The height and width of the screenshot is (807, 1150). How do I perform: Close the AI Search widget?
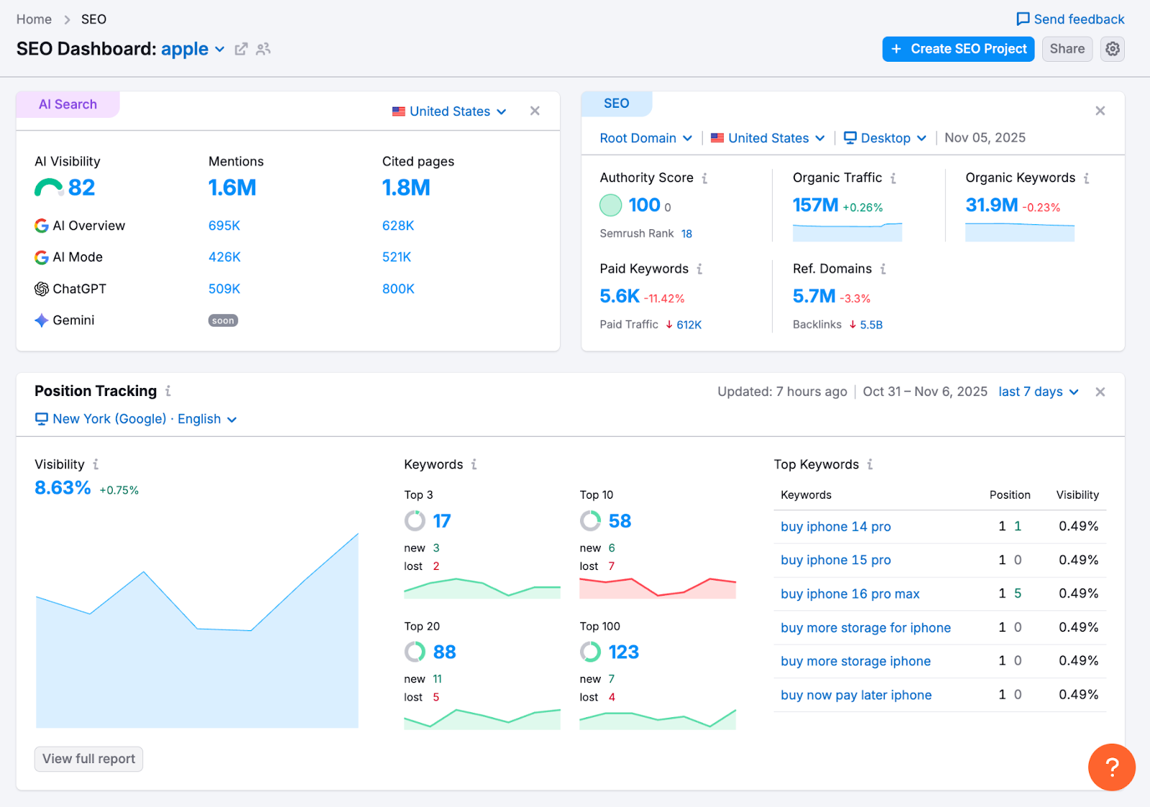(535, 111)
